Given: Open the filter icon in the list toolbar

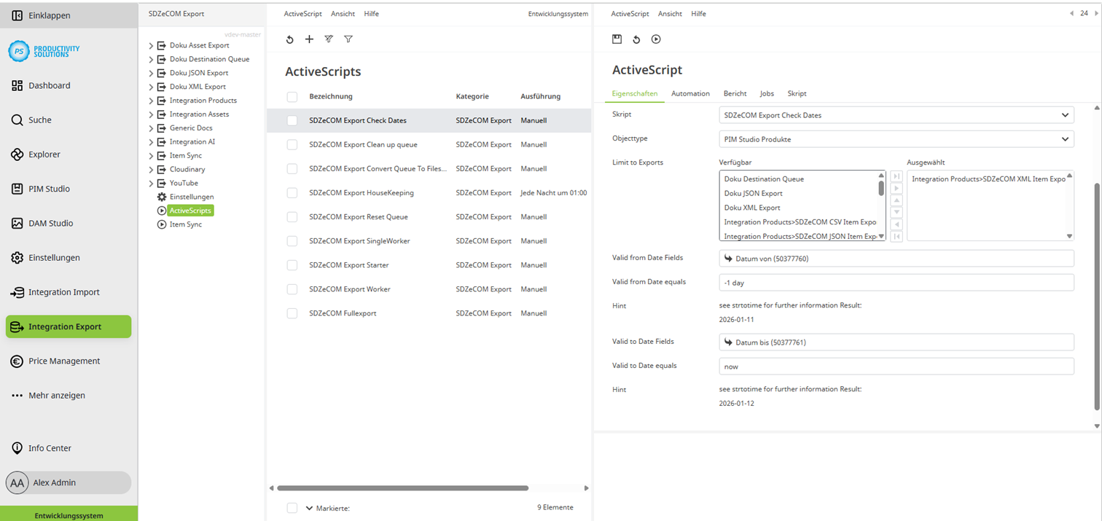Looking at the screenshot, I should [348, 39].
